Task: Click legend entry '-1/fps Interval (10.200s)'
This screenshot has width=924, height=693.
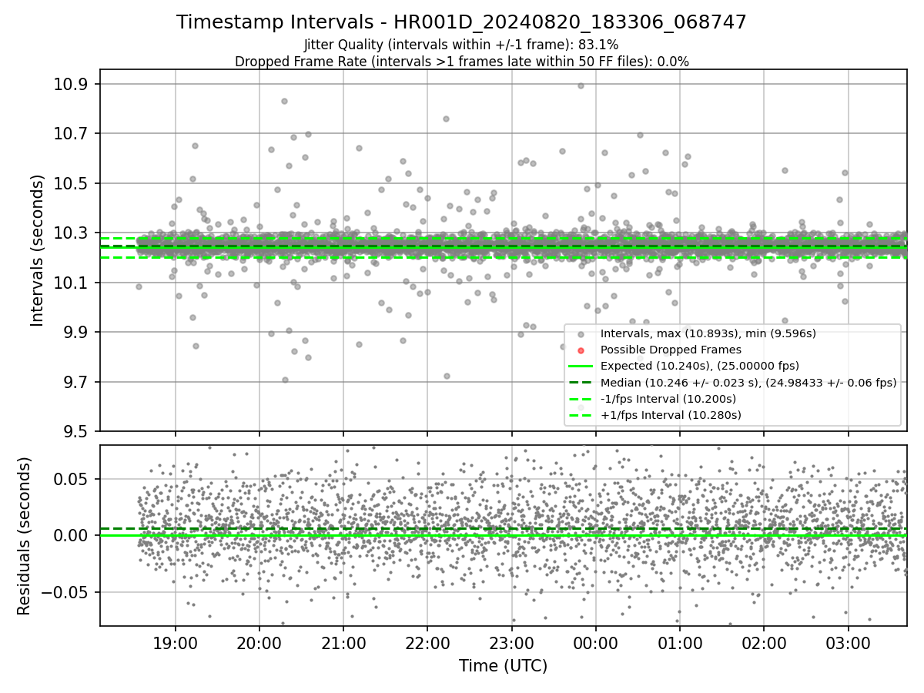Action: click(668, 399)
